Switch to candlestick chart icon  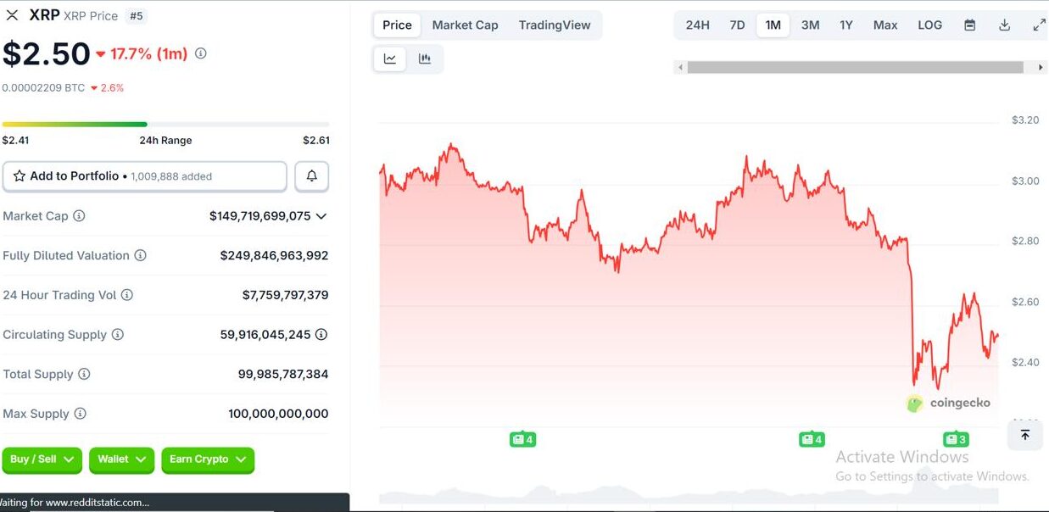click(x=425, y=58)
